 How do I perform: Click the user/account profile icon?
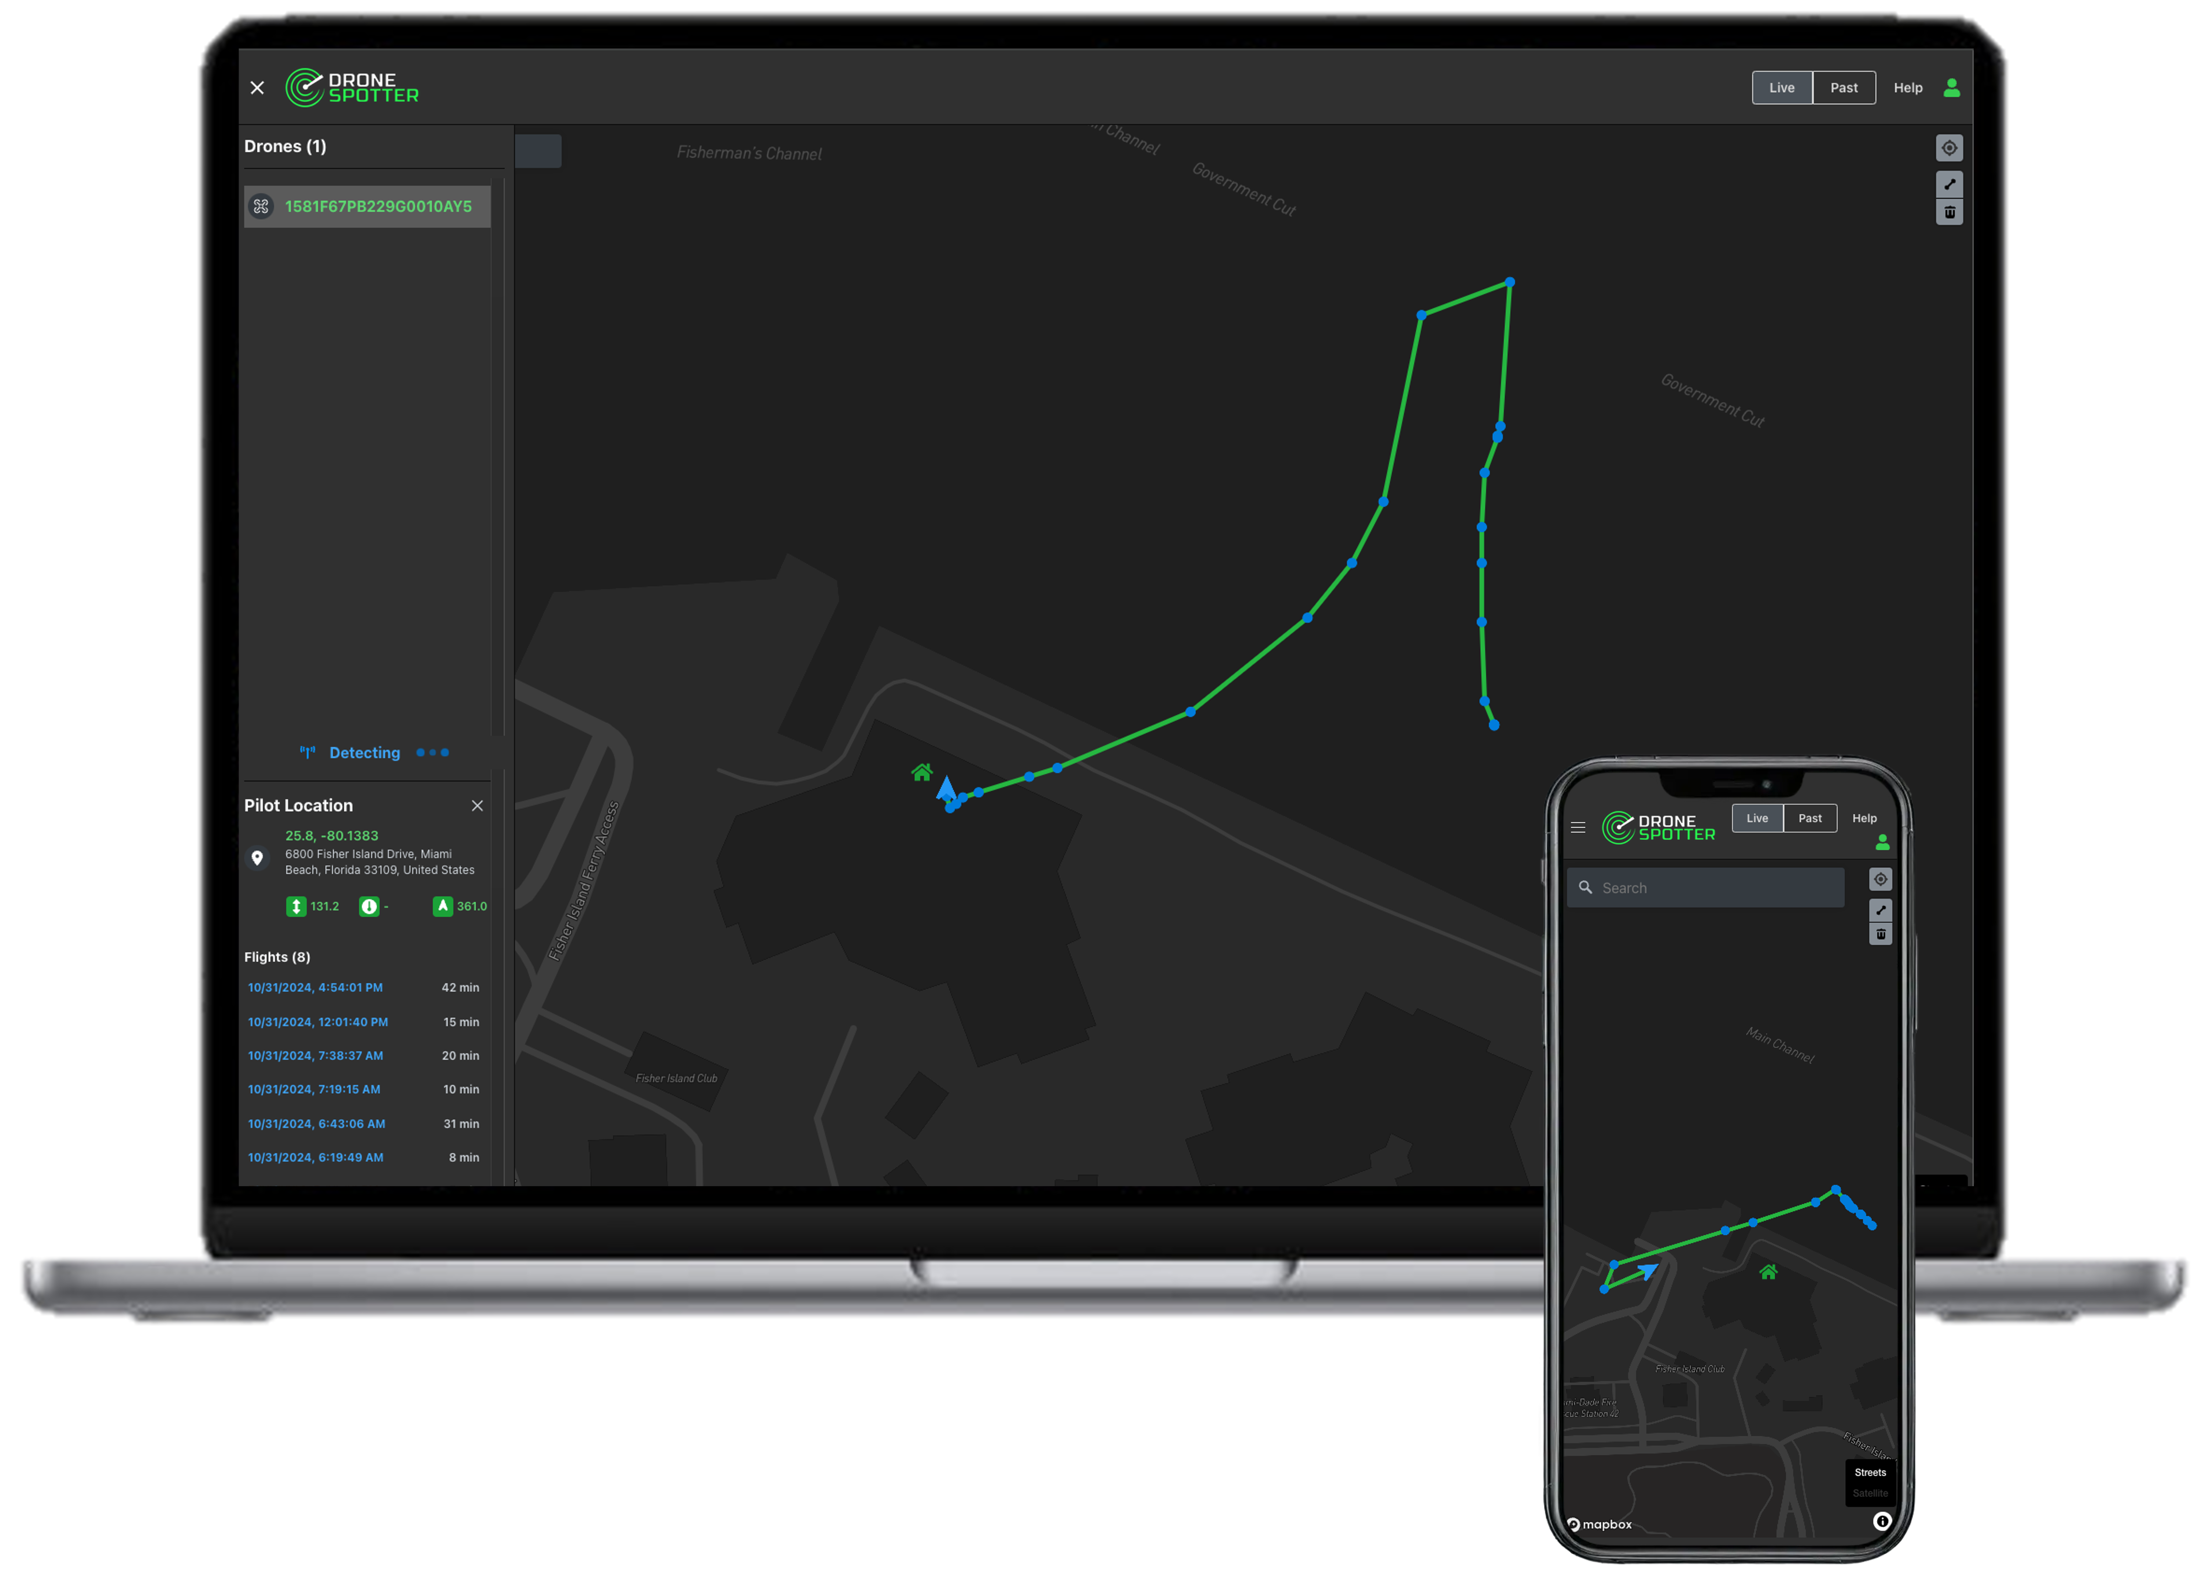click(x=1952, y=85)
